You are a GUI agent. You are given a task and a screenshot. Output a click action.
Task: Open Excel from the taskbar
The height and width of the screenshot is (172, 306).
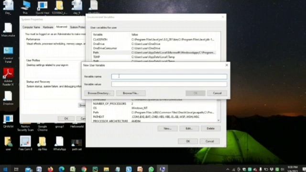[73, 169]
